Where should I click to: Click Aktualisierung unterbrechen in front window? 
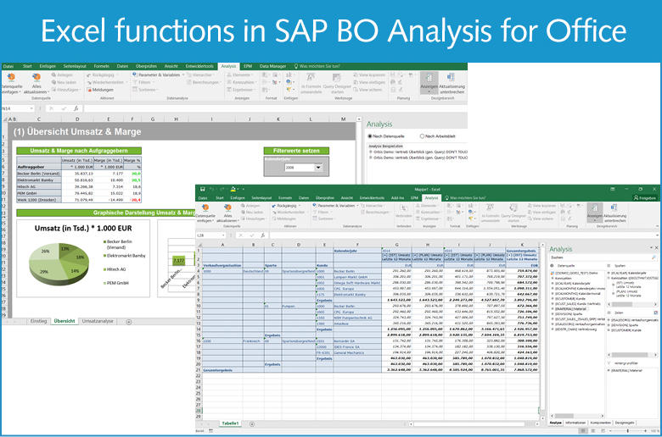(x=614, y=212)
